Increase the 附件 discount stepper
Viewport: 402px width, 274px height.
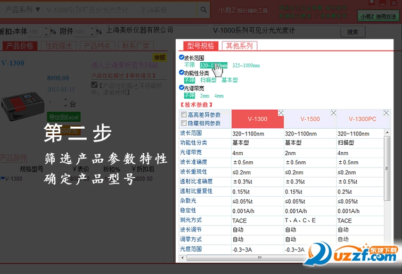click(92, 29)
